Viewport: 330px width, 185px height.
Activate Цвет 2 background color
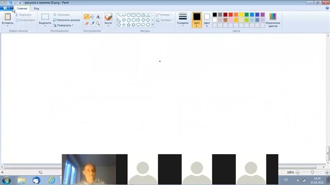pyautogui.click(x=207, y=20)
